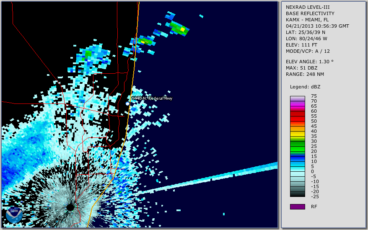Click the 'RF' legend label
Screen dimensions: 368x230
pos(314,207)
